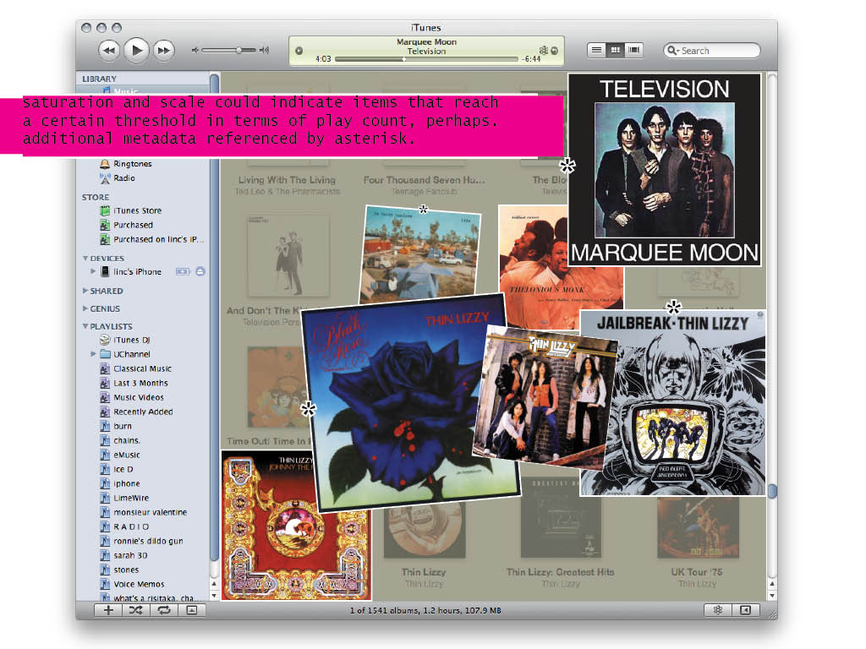Select Ringtones in the library

point(133,164)
